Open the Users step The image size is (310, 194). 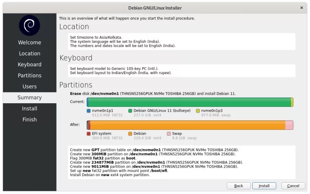coord(29,87)
